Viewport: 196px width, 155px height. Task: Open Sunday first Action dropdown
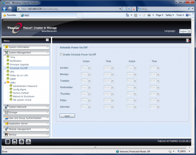tap(86, 68)
